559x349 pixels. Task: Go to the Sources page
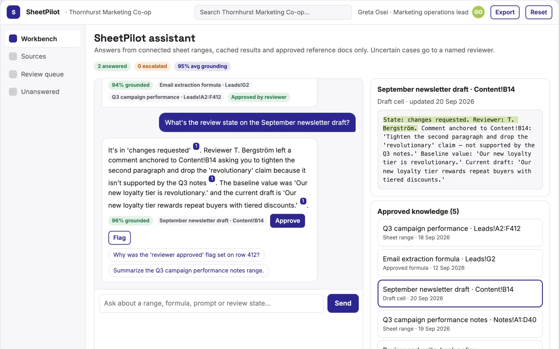pos(43,57)
